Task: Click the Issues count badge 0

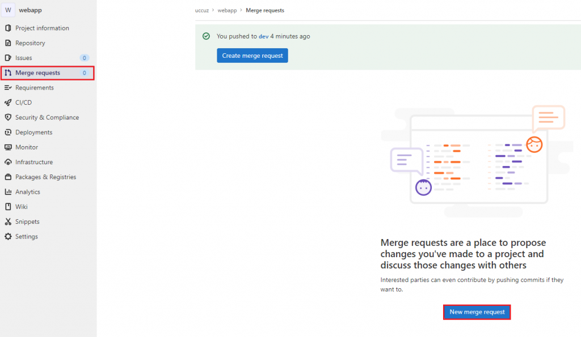Action: (x=84, y=58)
